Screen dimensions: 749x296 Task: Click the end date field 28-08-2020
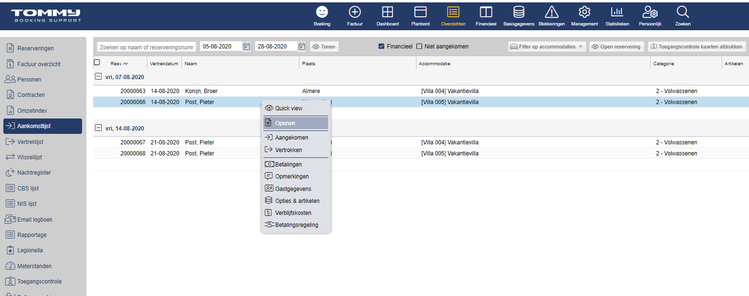pos(276,47)
